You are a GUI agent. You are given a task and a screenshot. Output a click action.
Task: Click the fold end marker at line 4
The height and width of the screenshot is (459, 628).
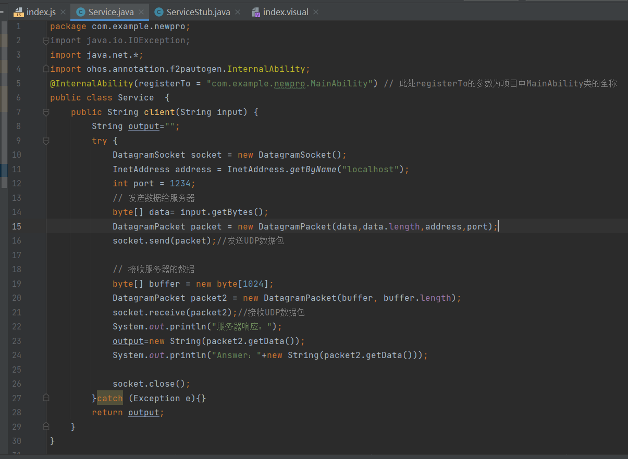(x=46, y=69)
